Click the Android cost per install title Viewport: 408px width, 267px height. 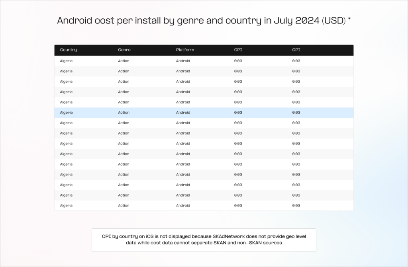point(201,21)
